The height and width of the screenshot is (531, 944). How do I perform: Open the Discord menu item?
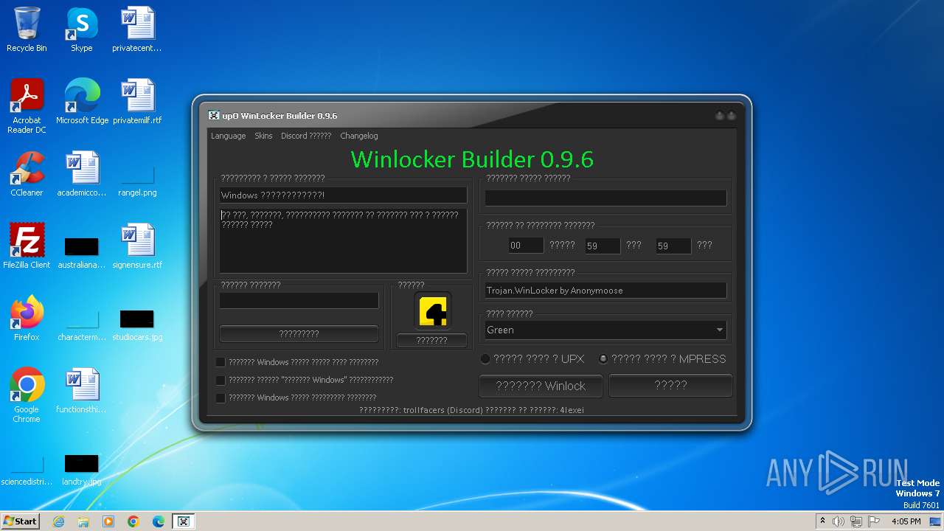[306, 136]
